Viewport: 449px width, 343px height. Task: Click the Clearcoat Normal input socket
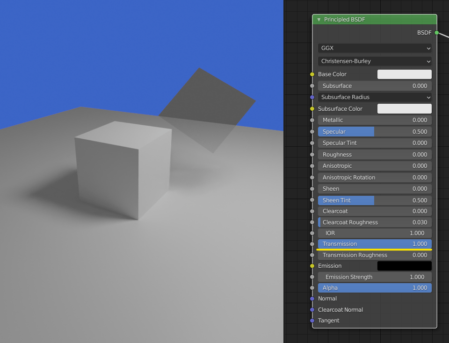click(312, 309)
